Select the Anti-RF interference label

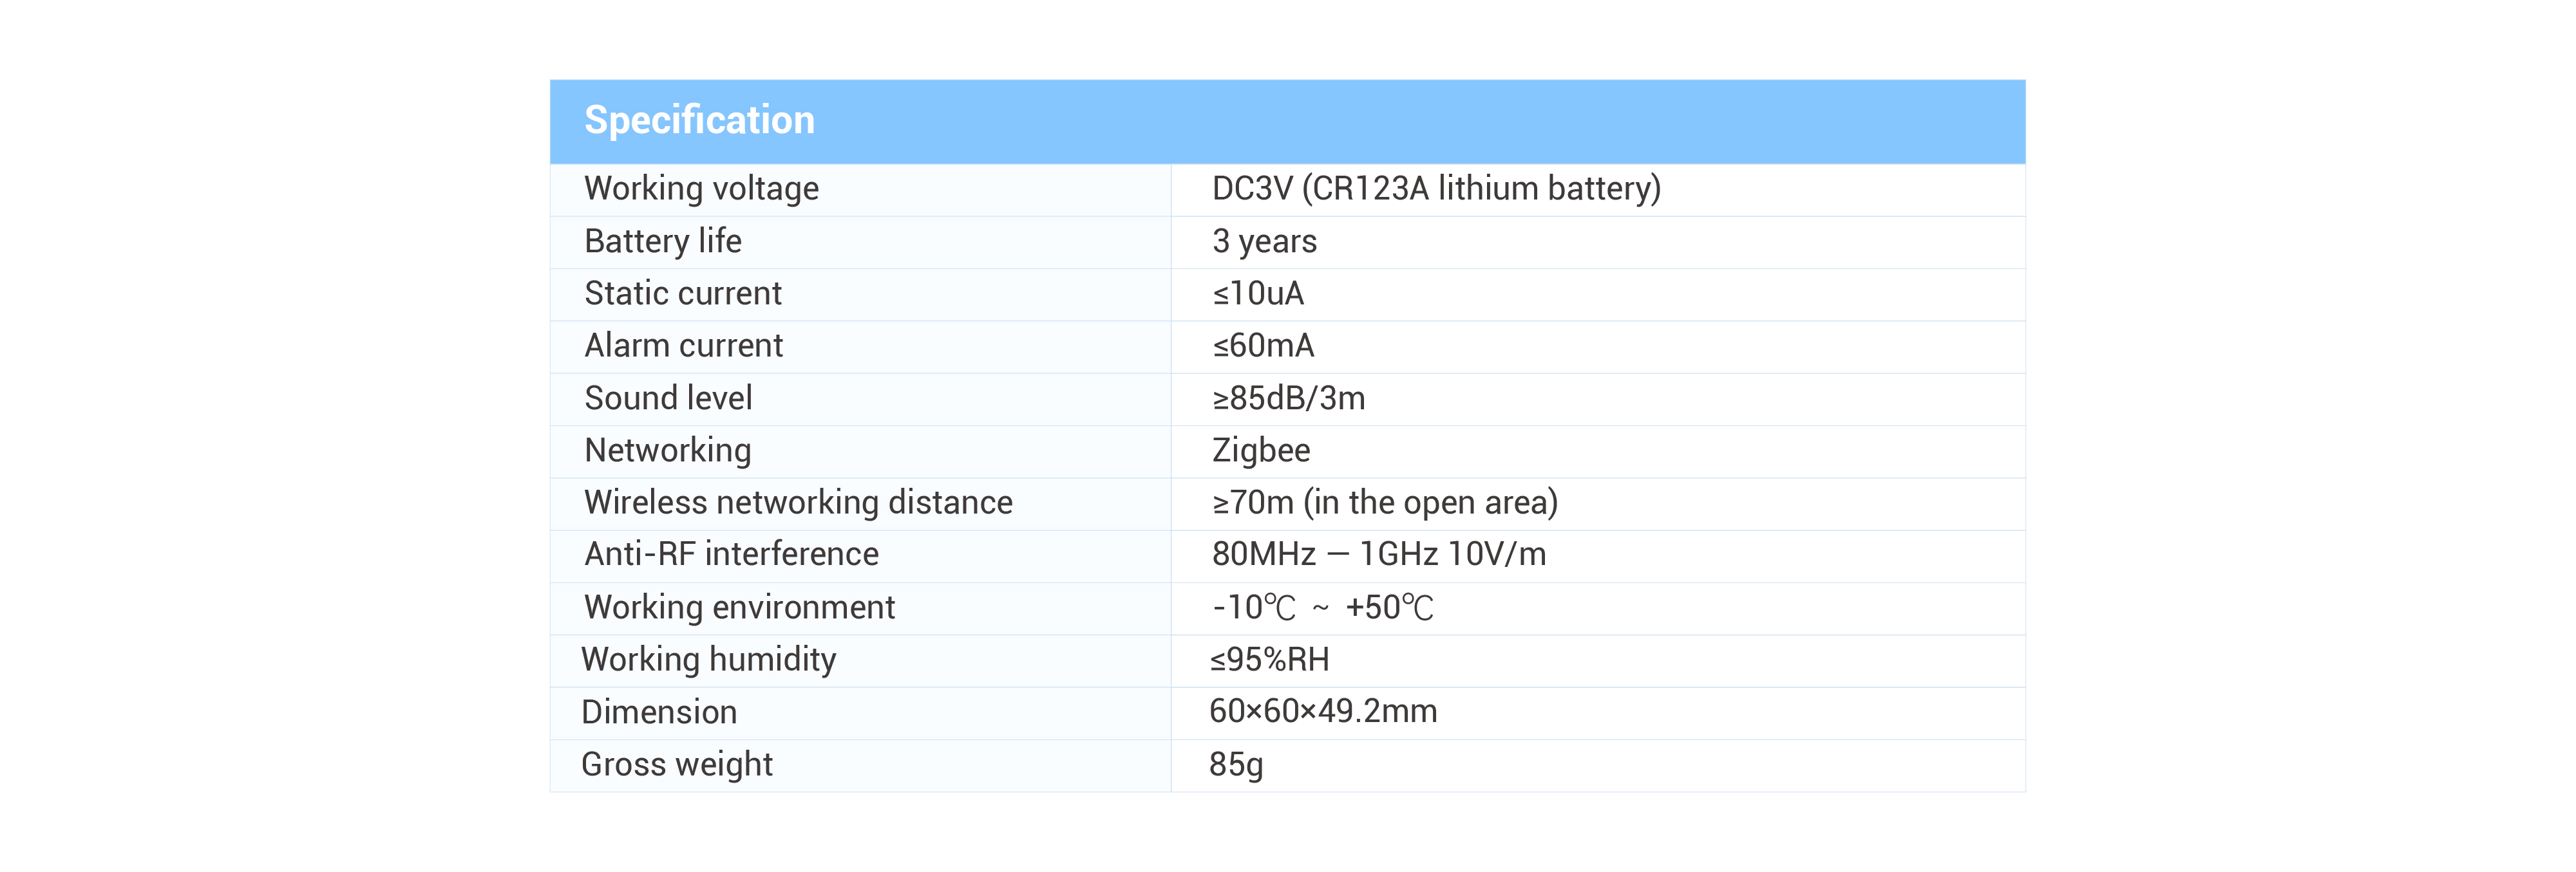(x=731, y=554)
